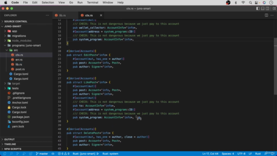Open the Selection menu
The image size is (277, 156).
click(x=48, y=3)
